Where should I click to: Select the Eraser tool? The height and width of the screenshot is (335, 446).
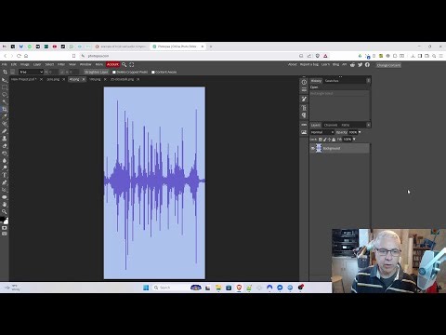[x=5, y=146]
